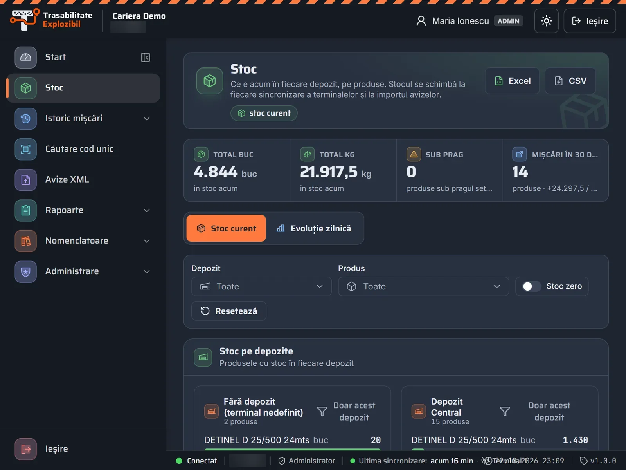Toggle the Stoc zero switch
626x470 pixels.
pos(532,286)
